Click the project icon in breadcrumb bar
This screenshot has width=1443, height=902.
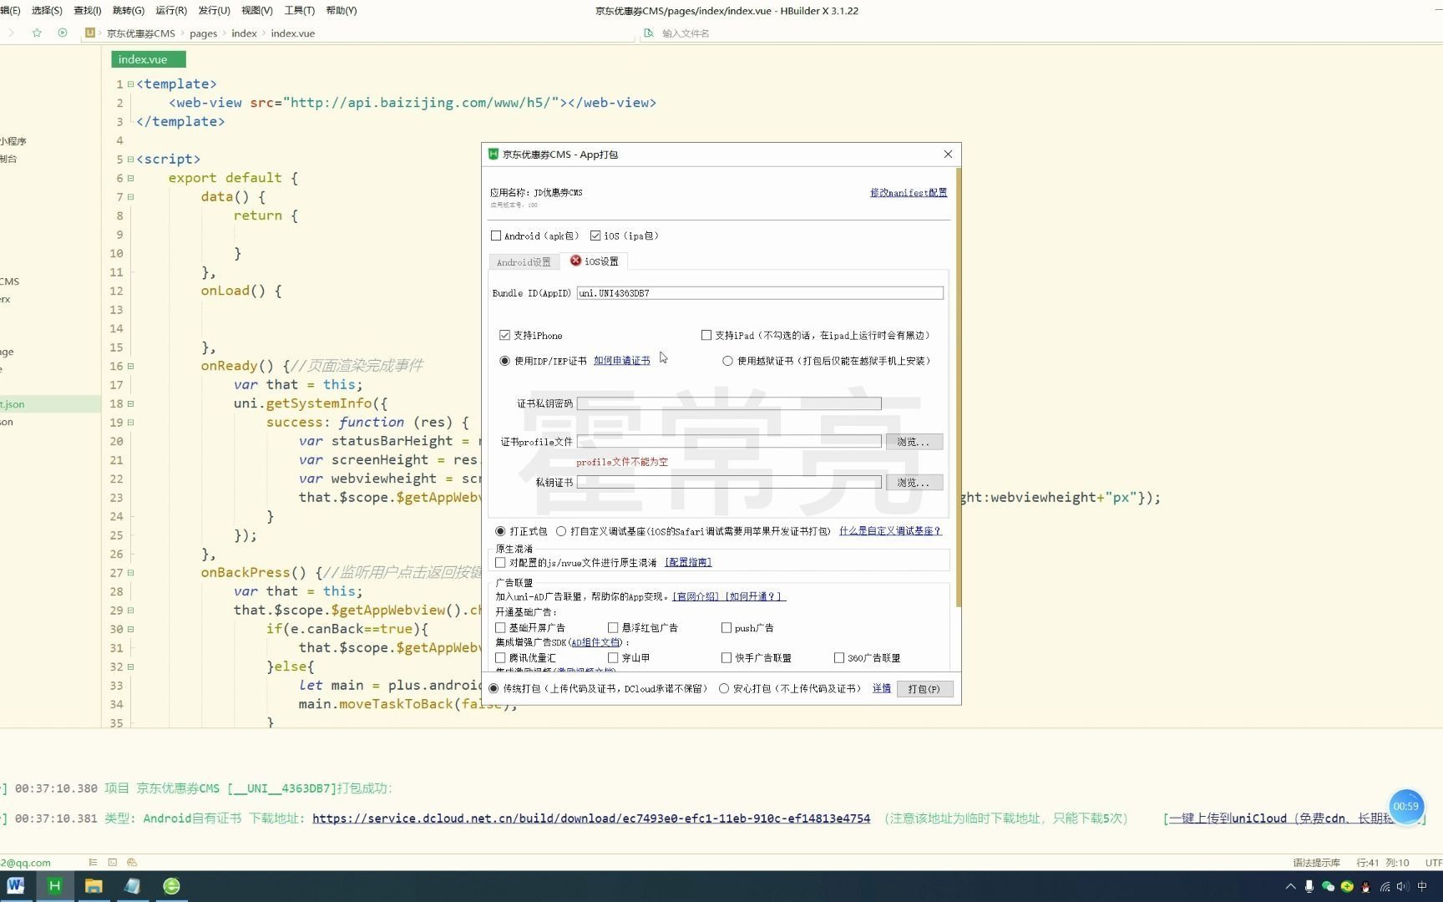[x=90, y=33]
